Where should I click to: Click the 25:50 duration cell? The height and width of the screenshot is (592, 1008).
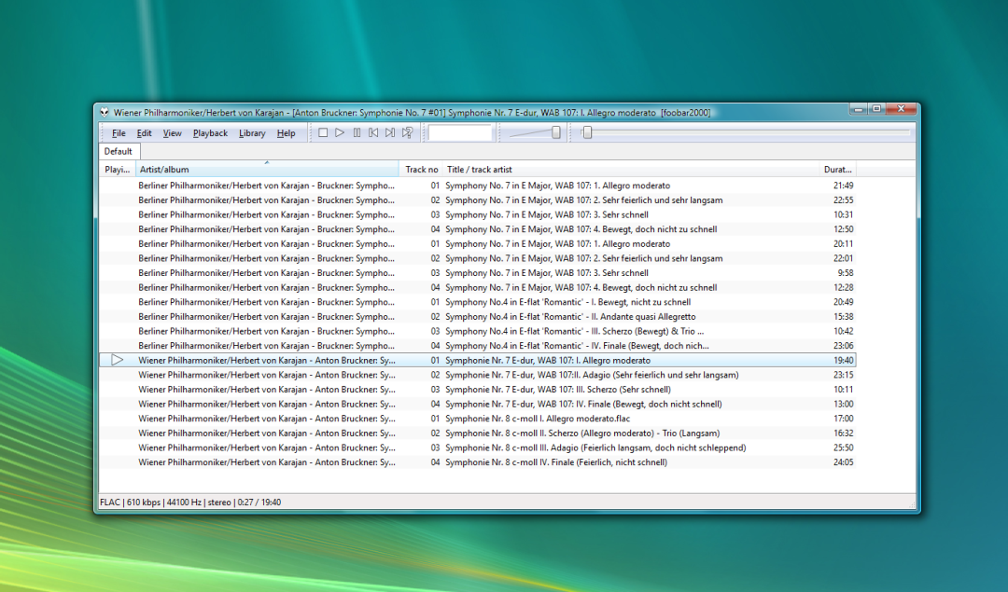tap(844, 447)
